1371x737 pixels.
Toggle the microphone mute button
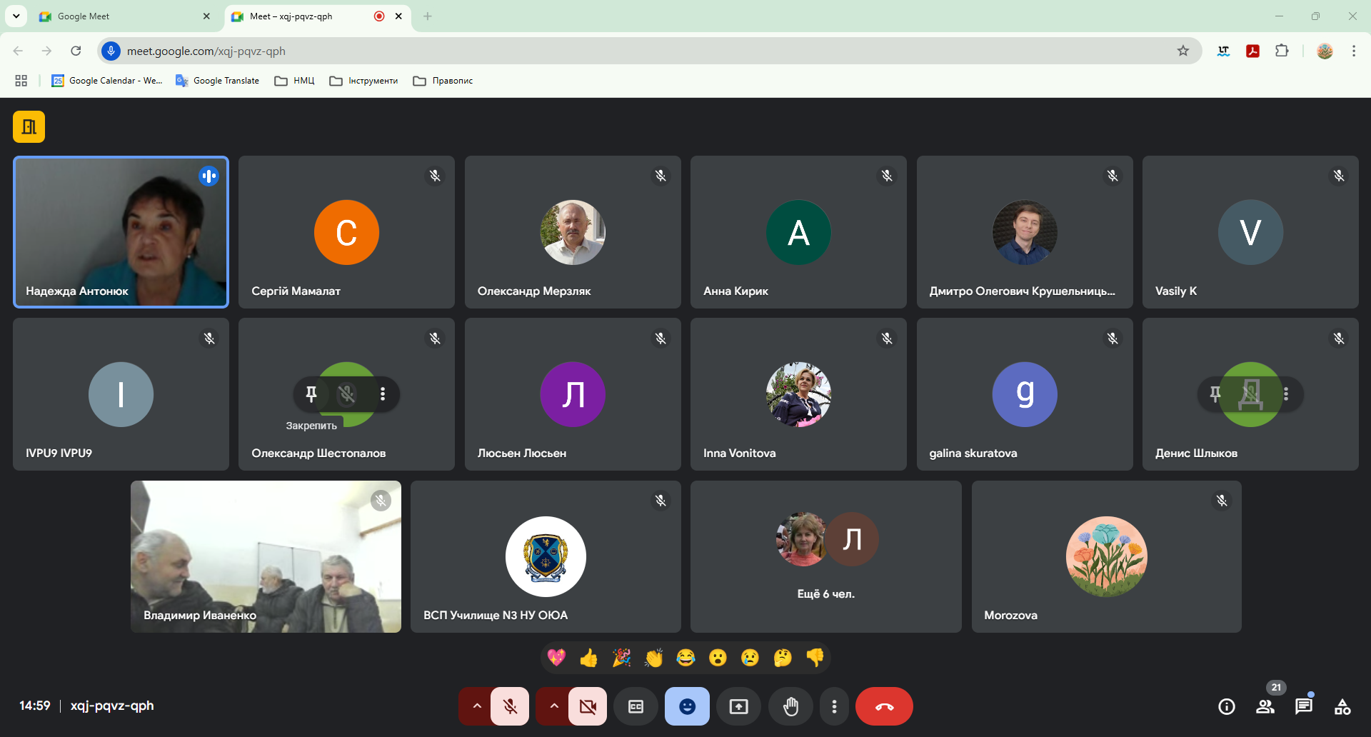coord(510,706)
